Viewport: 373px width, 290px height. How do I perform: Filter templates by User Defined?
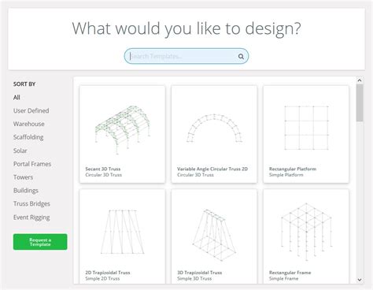click(x=31, y=110)
